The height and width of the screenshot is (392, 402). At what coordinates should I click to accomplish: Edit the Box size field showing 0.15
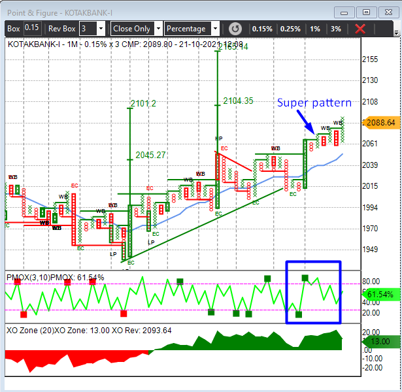[x=32, y=28]
